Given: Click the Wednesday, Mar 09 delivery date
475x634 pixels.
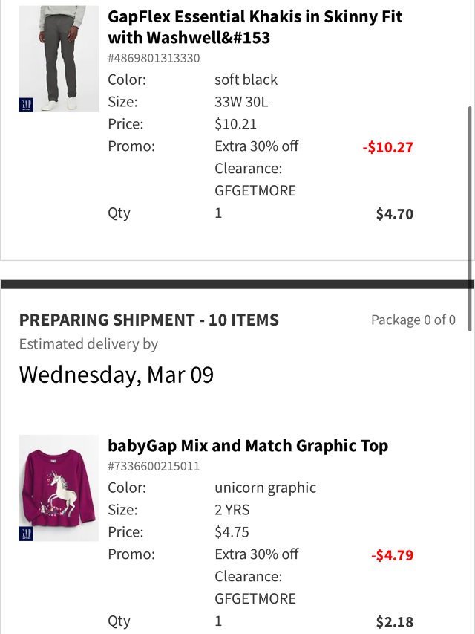Looking at the screenshot, I should pyautogui.click(x=117, y=375).
